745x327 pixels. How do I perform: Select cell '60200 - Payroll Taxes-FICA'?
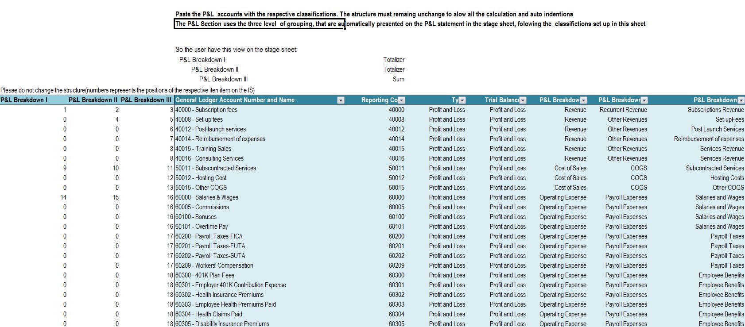tap(260, 236)
